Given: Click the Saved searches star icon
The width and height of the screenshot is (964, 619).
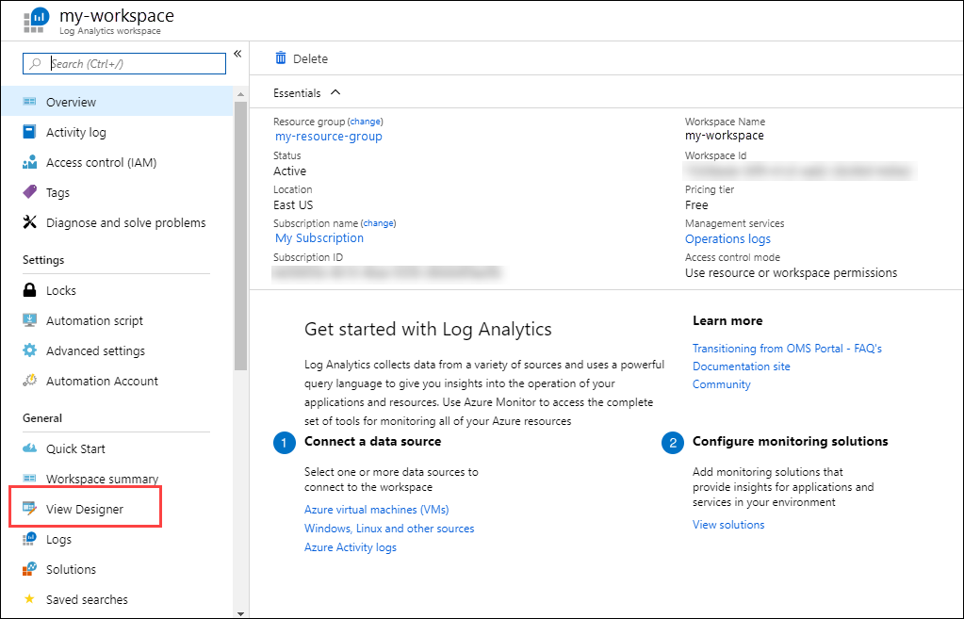Looking at the screenshot, I should (x=29, y=599).
